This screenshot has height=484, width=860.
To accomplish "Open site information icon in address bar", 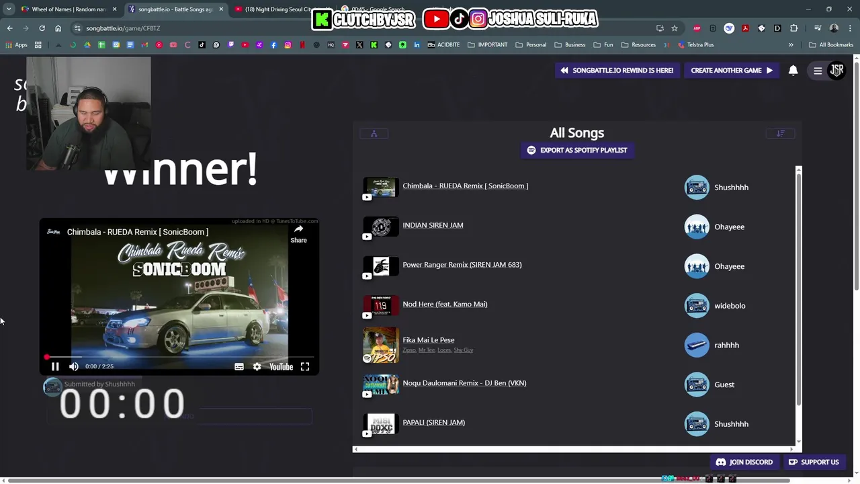I will coord(77,28).
